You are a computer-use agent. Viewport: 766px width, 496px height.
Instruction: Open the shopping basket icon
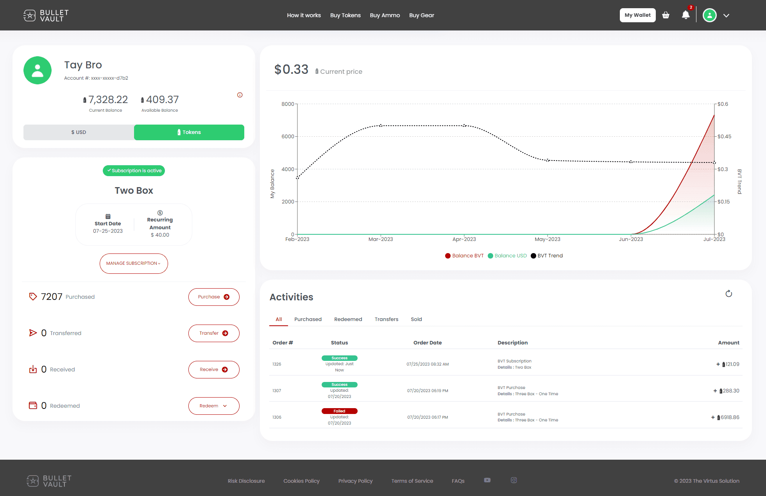666,15
